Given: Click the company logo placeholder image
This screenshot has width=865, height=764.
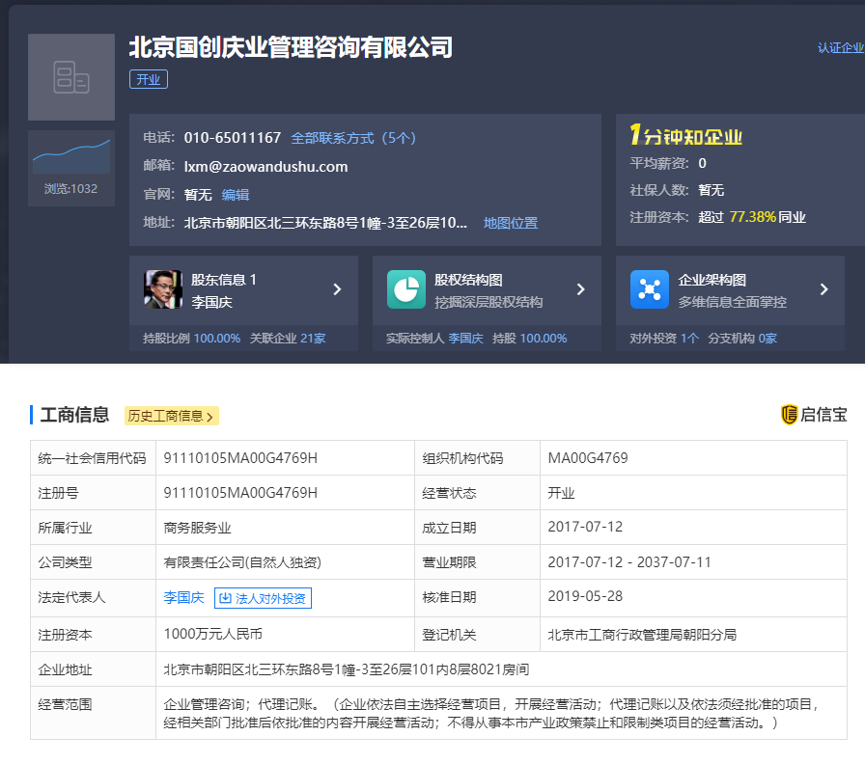Looking at the screenshot, I should click(x=71, y=76).
